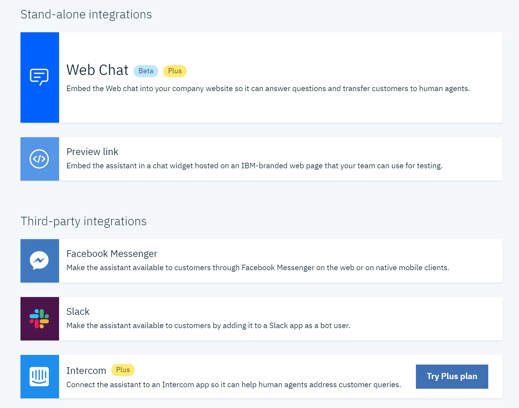Click the Web Chat speech bubble icon
The height and width of the screenshot is (408, 519).
coord(39,77)
